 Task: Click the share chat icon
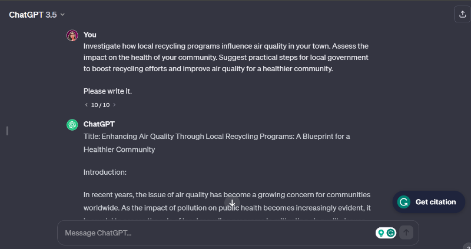(460, 15)
